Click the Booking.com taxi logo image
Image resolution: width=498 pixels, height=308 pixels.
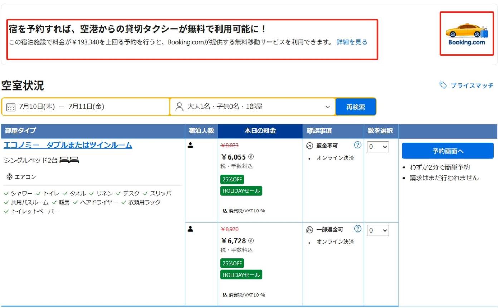tap(467, 34)
